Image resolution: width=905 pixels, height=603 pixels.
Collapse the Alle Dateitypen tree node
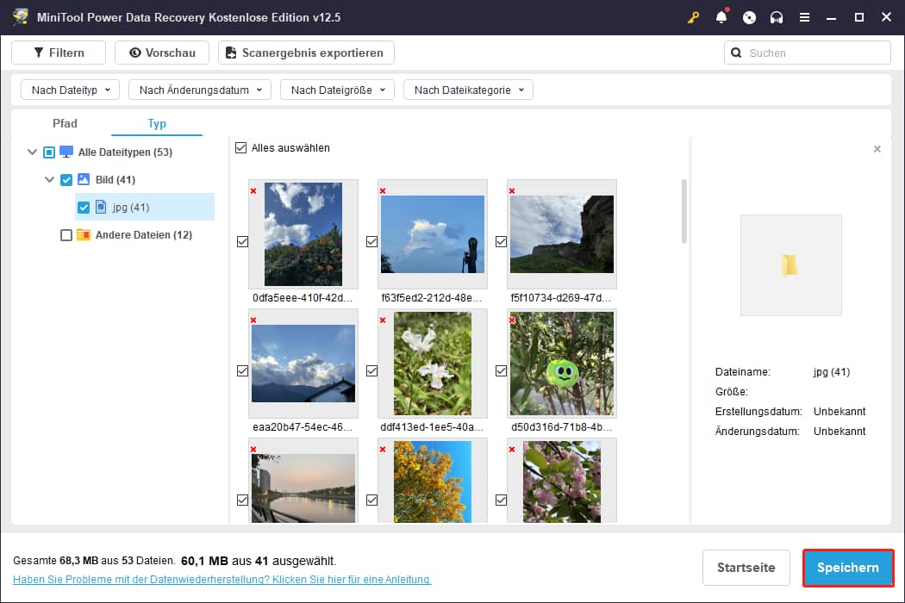pos(33,152)
